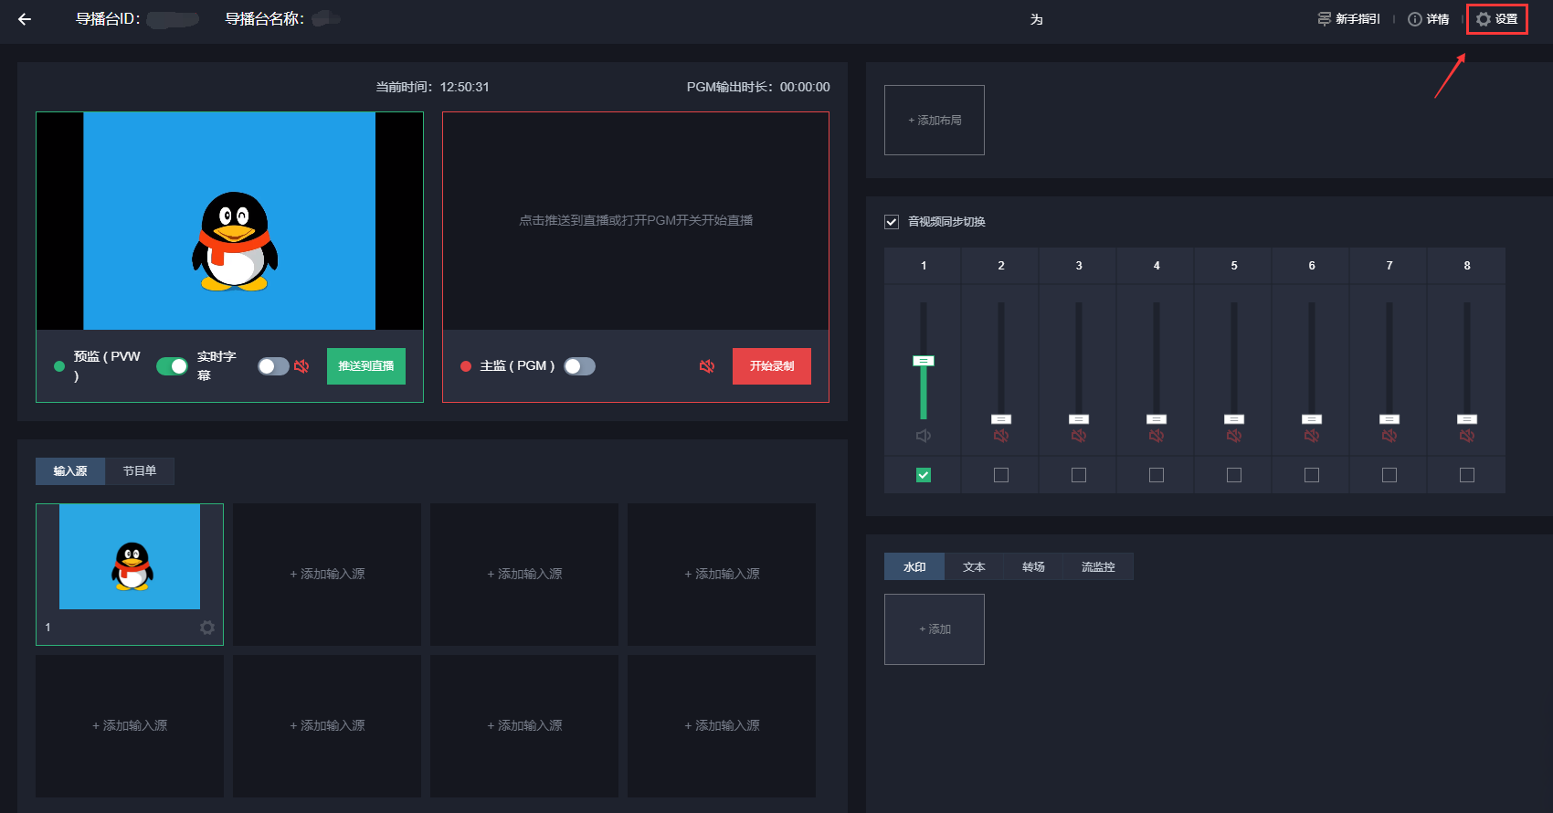Open the 详情 details info
The image size is (1553, 813).
coord(1429,19)
